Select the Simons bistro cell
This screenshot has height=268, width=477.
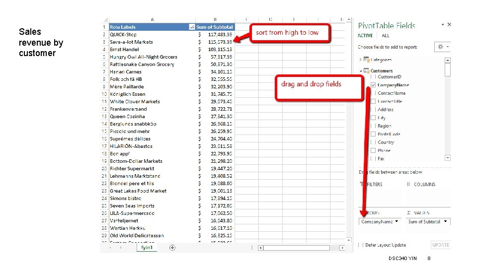pyautogui.click(x=152, y=199)
